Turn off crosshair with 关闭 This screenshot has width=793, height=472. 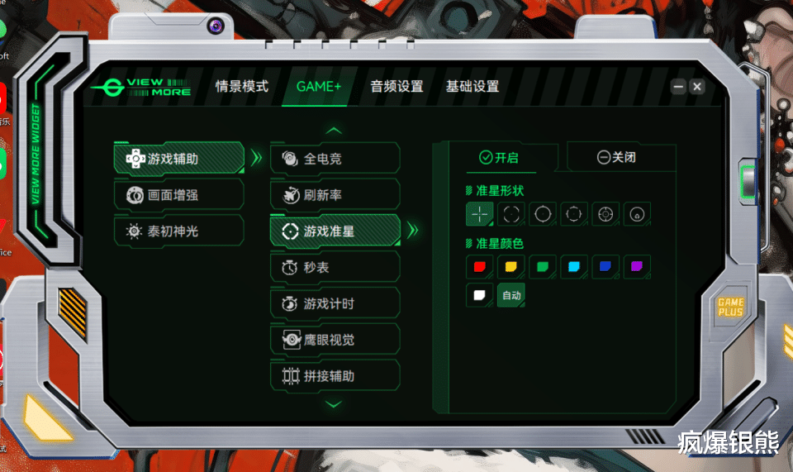pyautogui.click(x=616, y=157)
